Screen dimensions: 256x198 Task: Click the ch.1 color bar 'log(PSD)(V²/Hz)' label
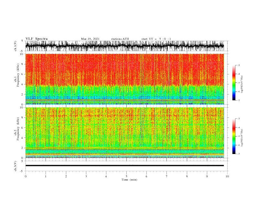(x=242, y=84)
